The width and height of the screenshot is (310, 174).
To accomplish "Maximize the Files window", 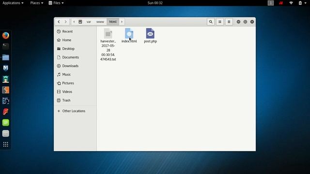I will (x=245, y=22).
